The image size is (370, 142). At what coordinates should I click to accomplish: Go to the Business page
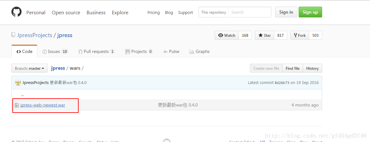pyautogui.click(x=96, y=12)
